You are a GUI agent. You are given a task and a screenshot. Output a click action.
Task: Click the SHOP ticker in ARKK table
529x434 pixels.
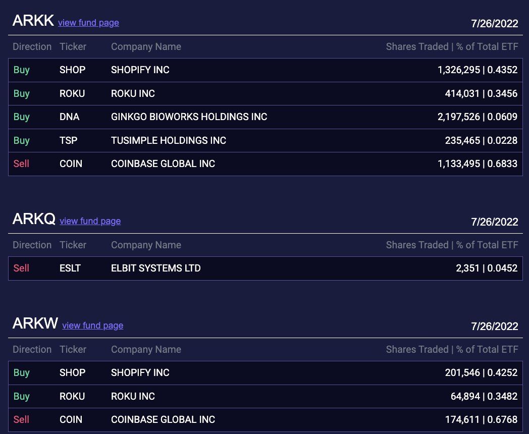(x=72, y=70)
